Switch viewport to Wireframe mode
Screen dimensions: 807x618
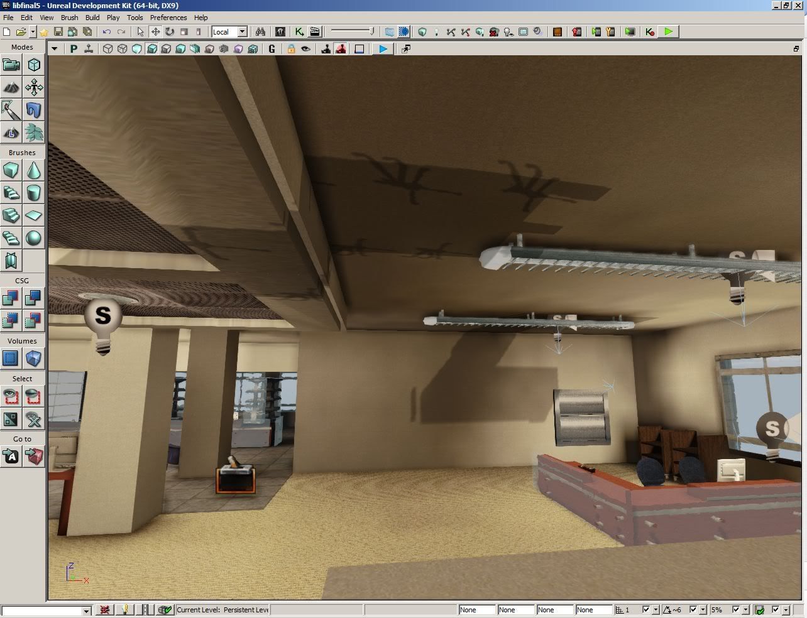coord(123,48)
